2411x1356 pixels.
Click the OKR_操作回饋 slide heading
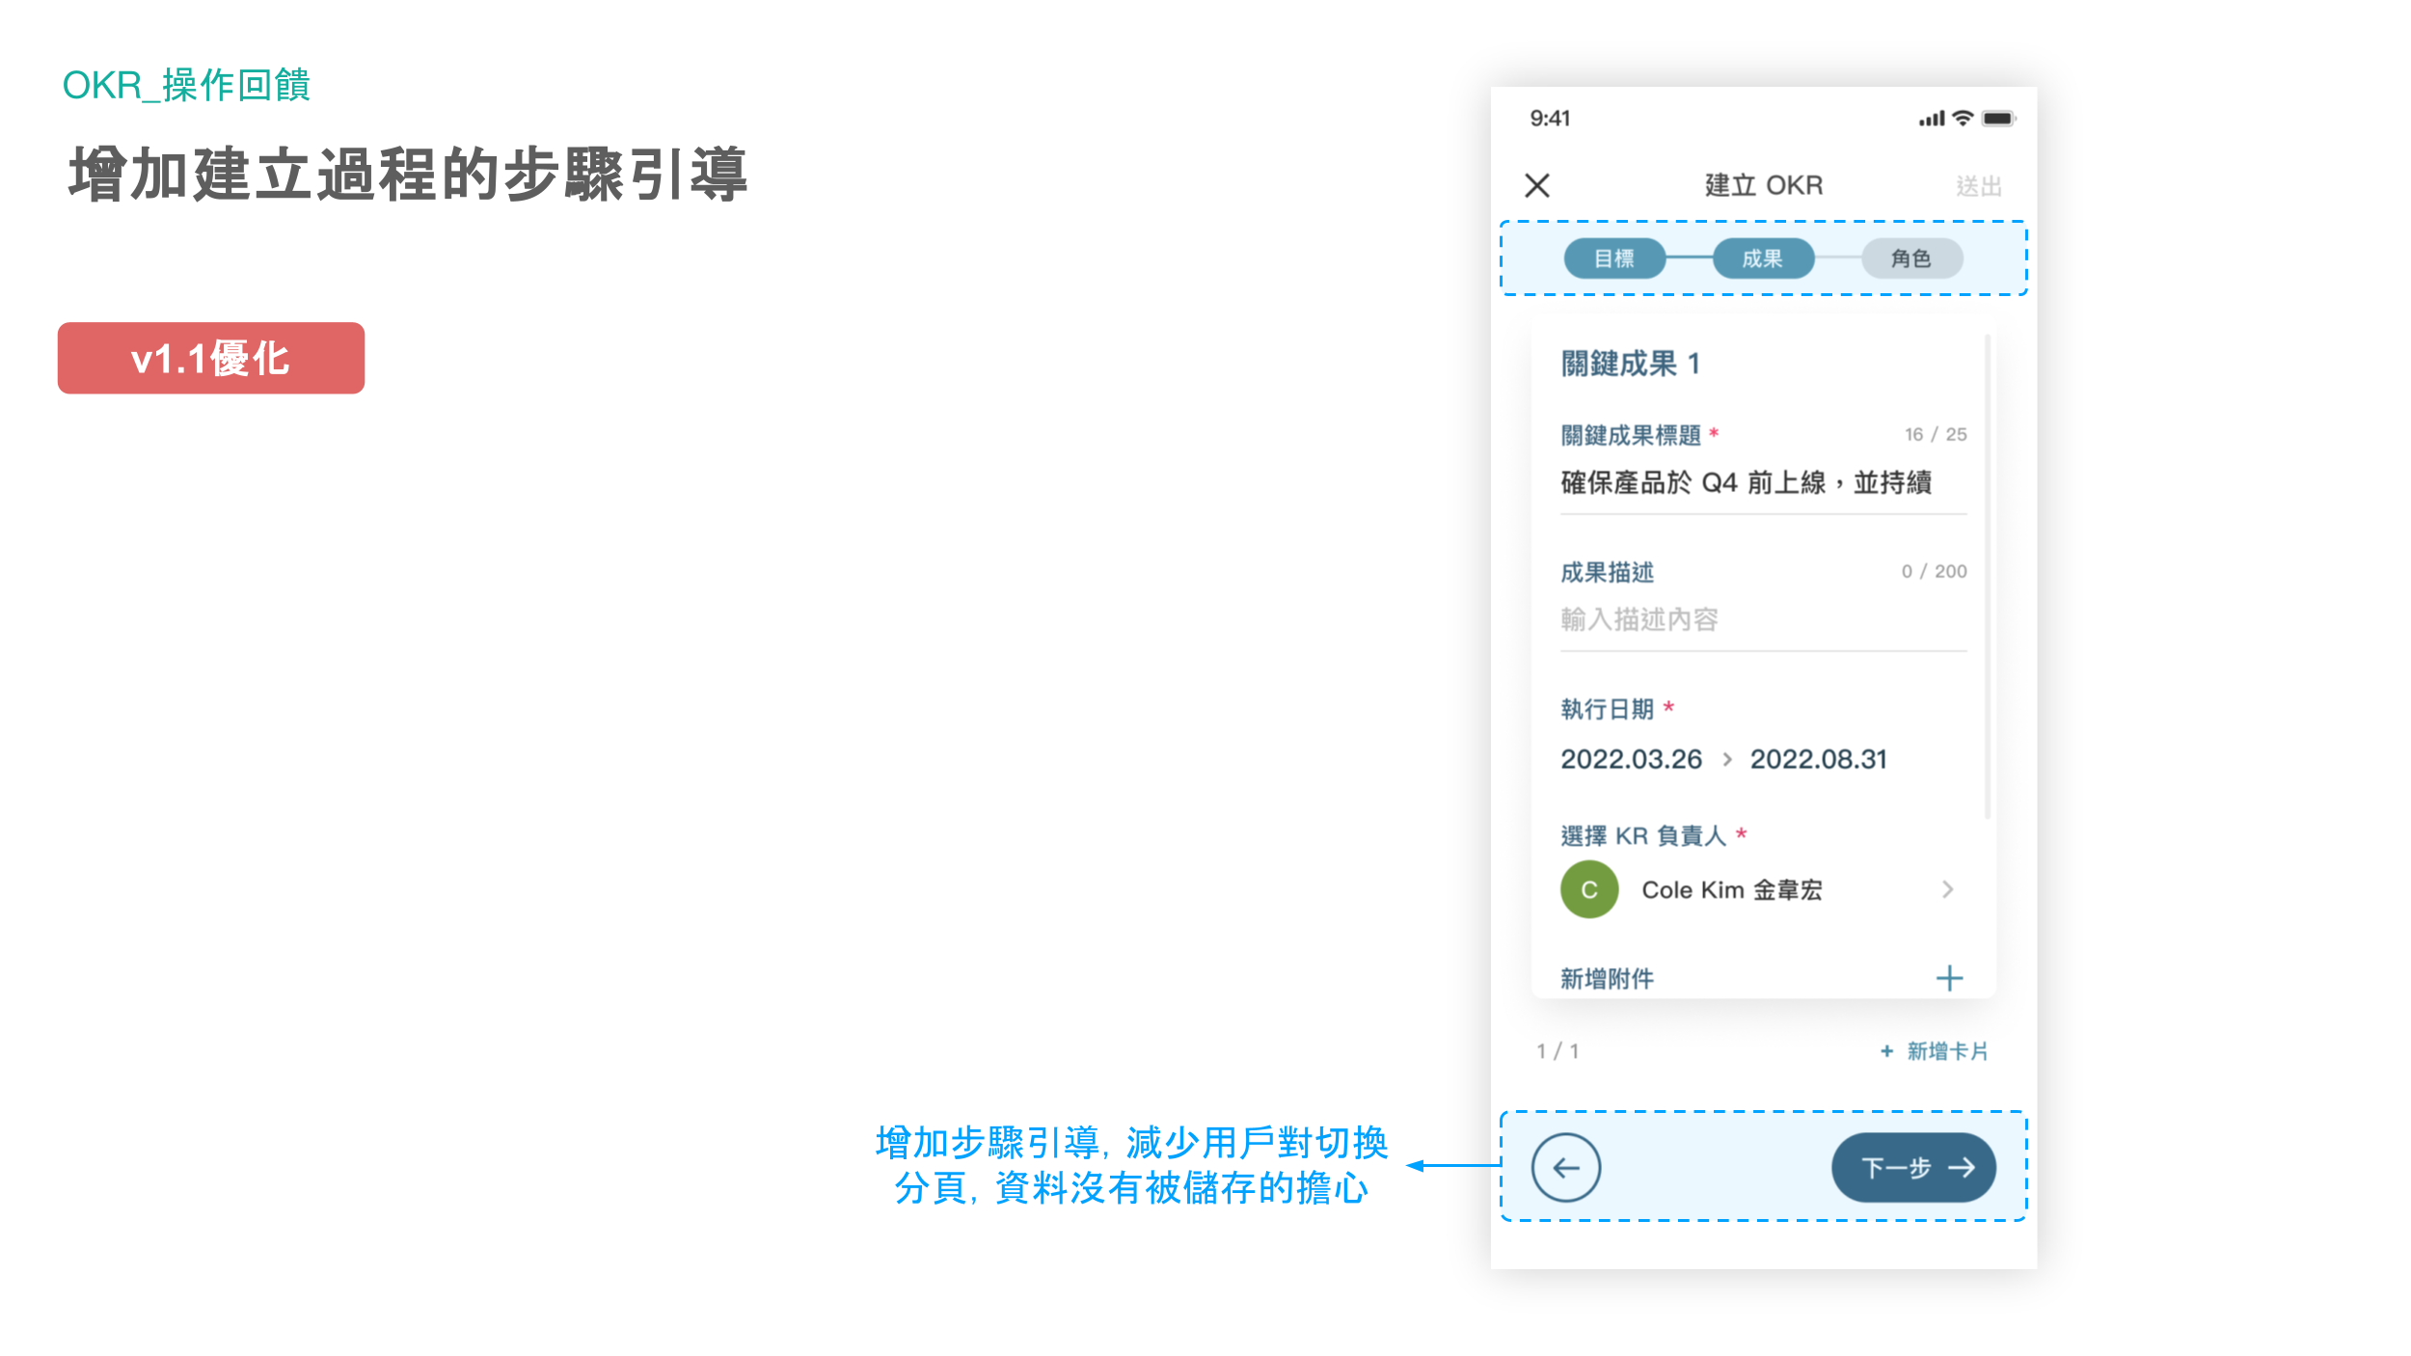tap(186, 85)
